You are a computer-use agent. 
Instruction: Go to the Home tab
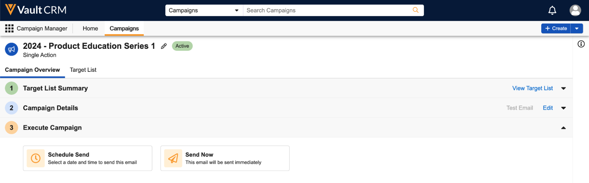(x=90, y=29)
